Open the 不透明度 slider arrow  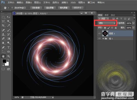[x=133, y=23]
